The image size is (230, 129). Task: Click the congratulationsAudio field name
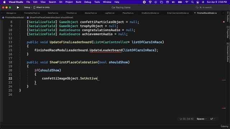pos(101,30)
